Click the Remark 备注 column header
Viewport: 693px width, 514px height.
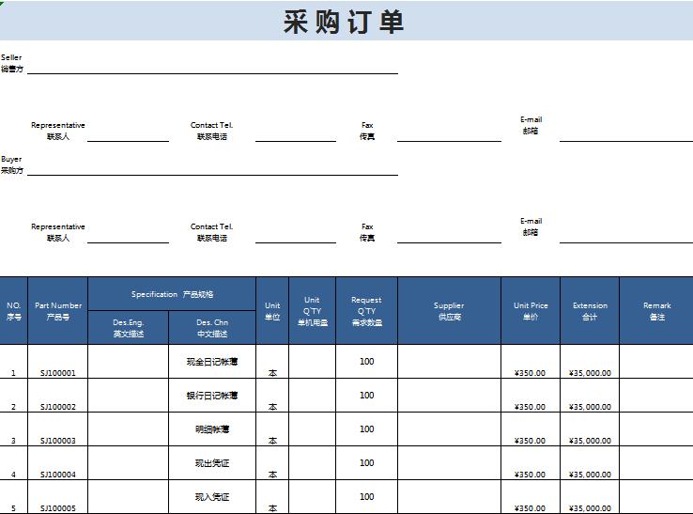point(656,311)
